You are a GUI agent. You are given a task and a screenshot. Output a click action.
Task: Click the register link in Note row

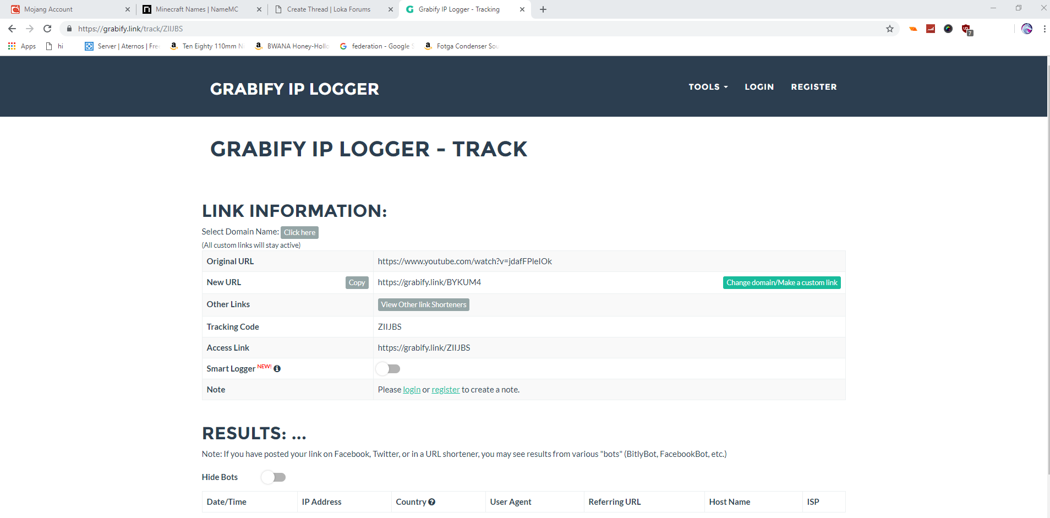point(446,390)
